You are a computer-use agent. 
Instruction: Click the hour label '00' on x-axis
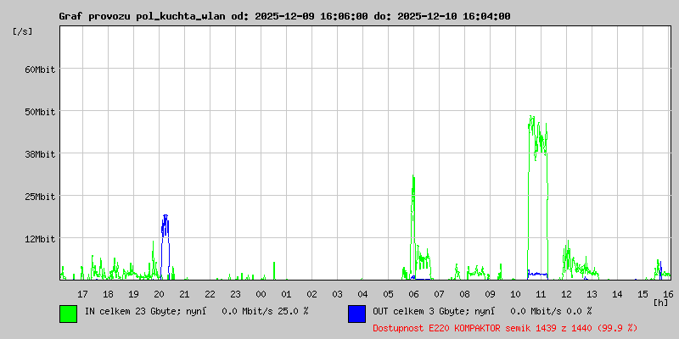(261, 294)
